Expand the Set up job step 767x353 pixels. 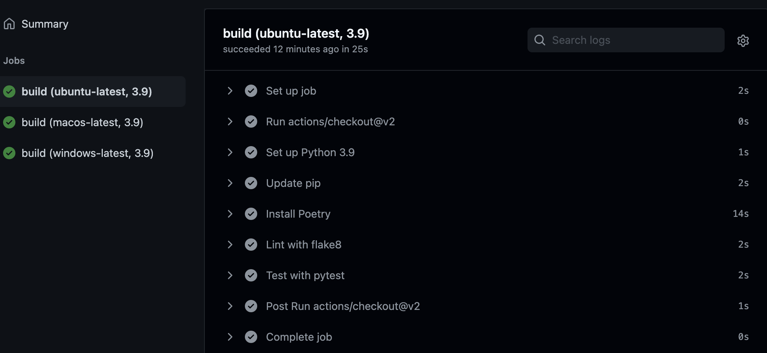(x=230, y=91)
